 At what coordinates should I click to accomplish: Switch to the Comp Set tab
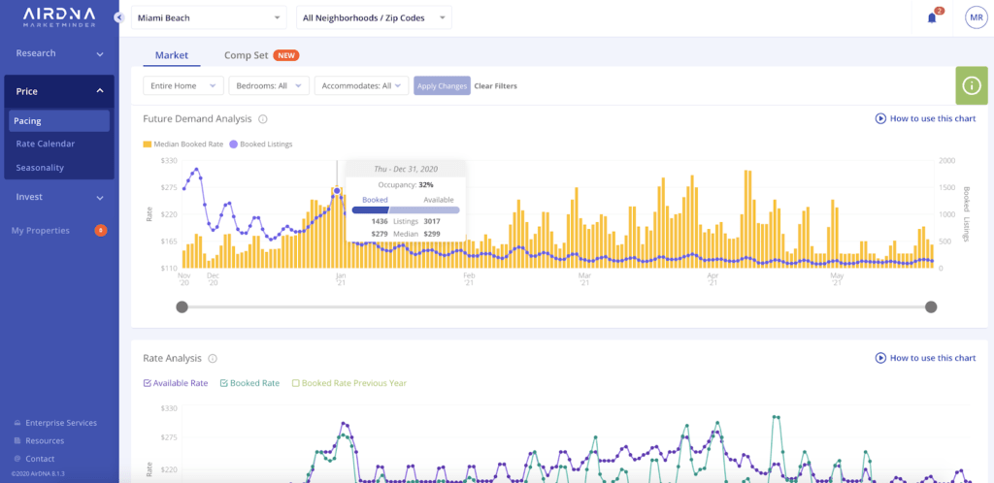[x=247, y=55]
